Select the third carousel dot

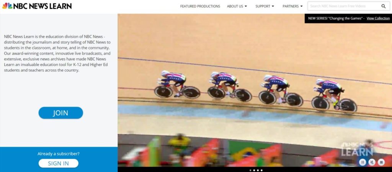[x=258, y=170]
